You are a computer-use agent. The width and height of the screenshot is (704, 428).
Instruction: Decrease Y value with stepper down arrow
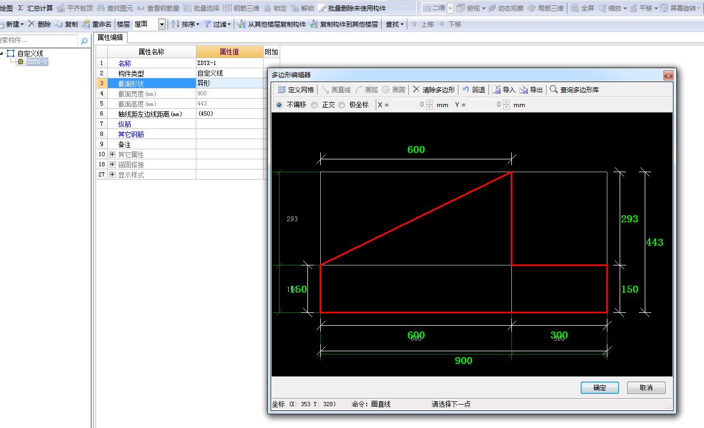click(x=506, y=108)
